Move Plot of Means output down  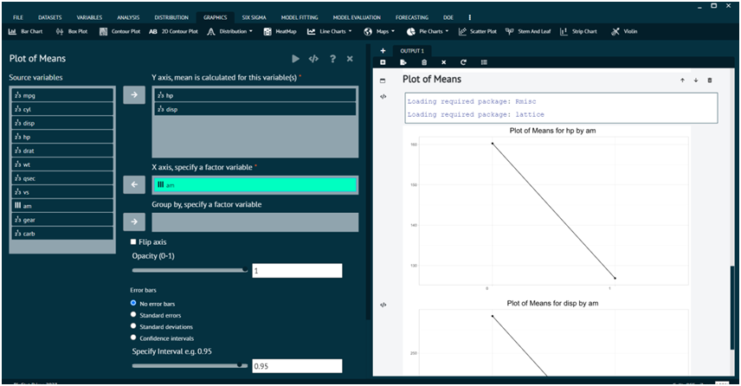[x=696, y=80]
